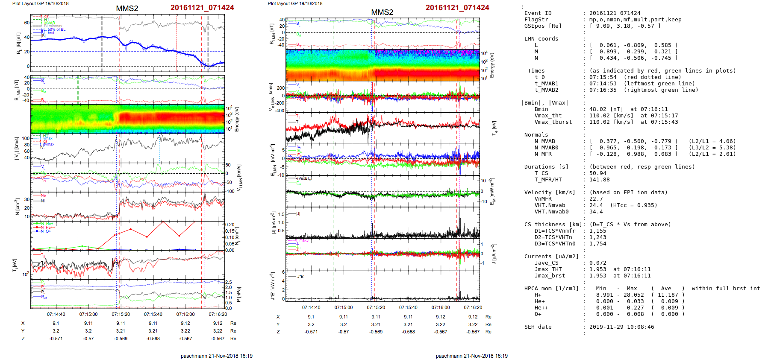Screen dimensions: 771x359
Task: Click the electron energy spectrogram in the right plot
Action: tap(383, 65)
